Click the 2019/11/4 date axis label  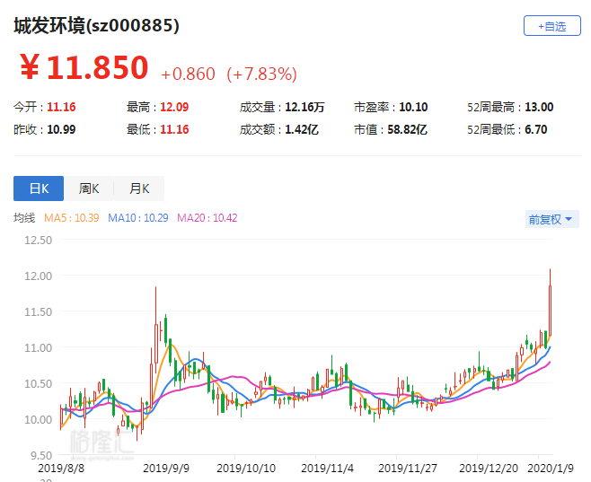tap(327, 468)
